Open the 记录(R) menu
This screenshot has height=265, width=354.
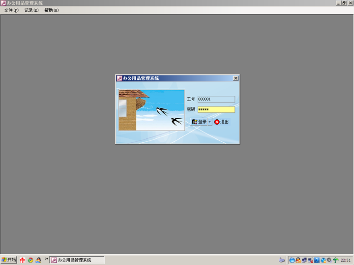pyautogui.click(x=31, y=10)
